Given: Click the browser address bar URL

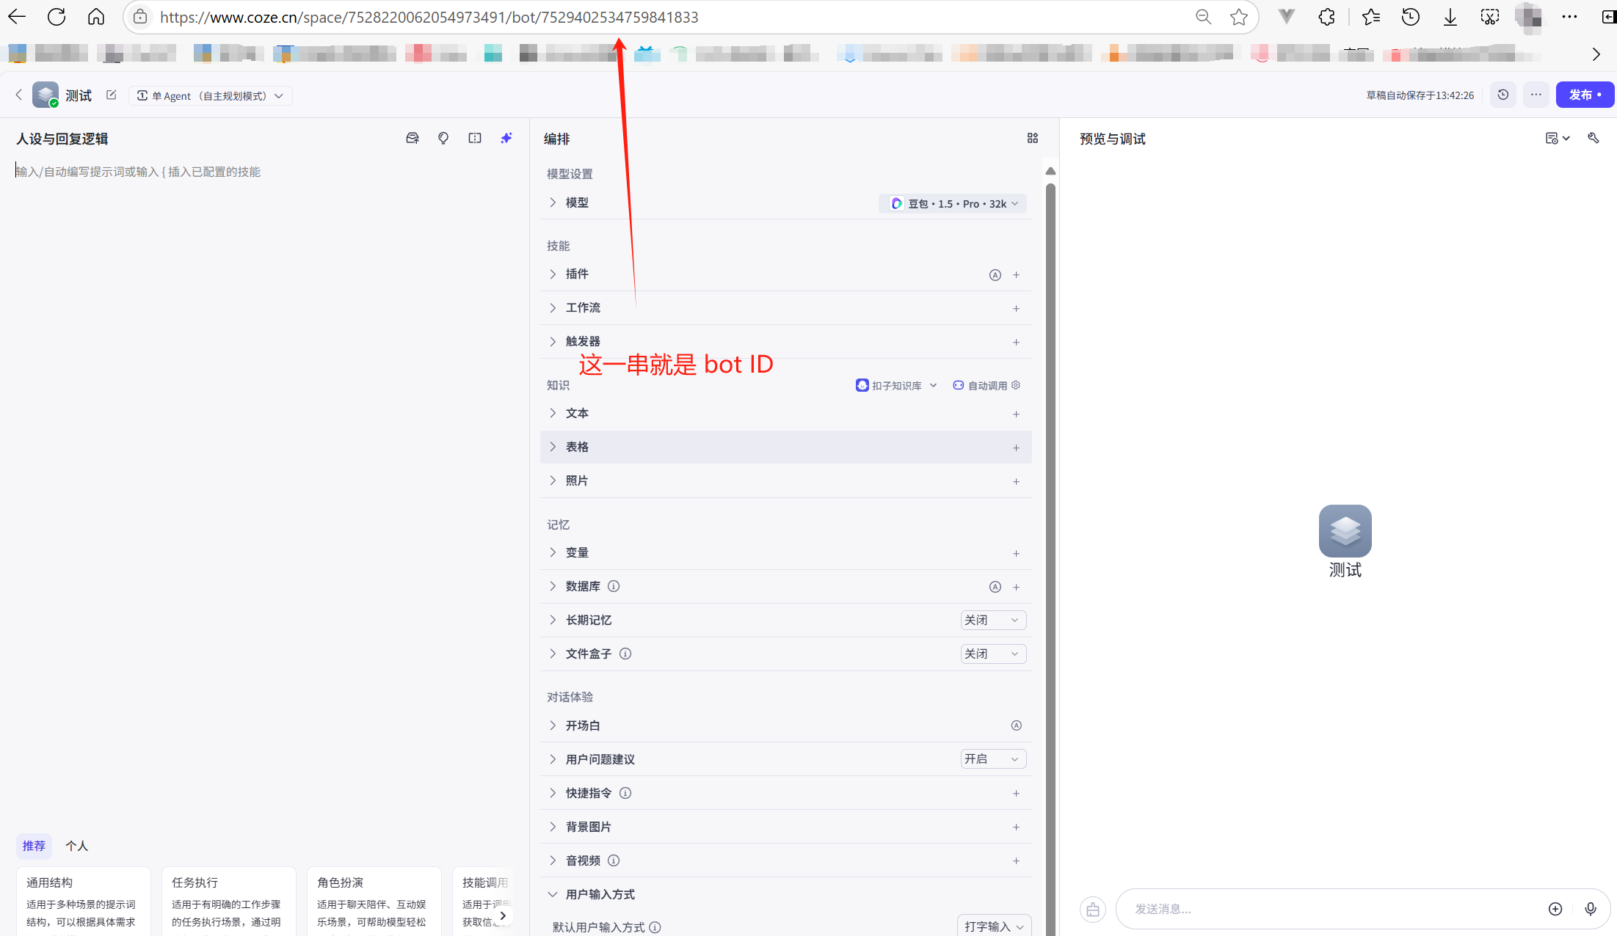Looking at the screenshot, I should pos(429,17).
